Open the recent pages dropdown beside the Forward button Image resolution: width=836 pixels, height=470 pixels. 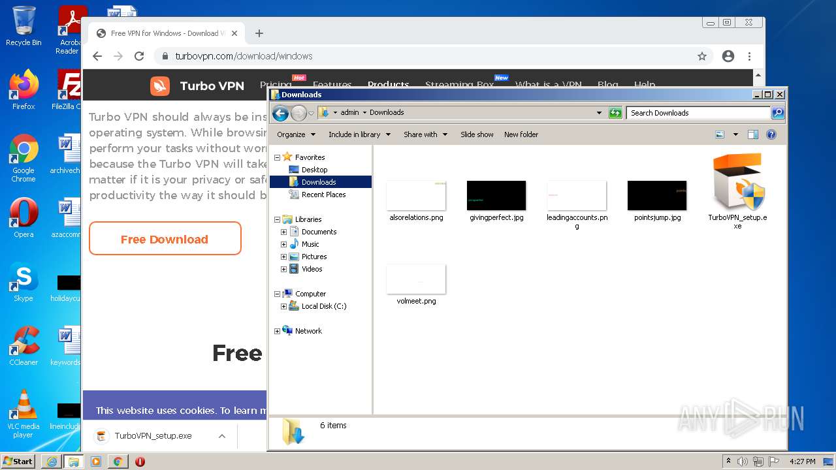click(312, 113)
